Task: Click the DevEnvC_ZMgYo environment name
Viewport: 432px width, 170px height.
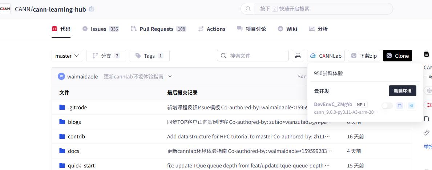Action: (333, 104)
